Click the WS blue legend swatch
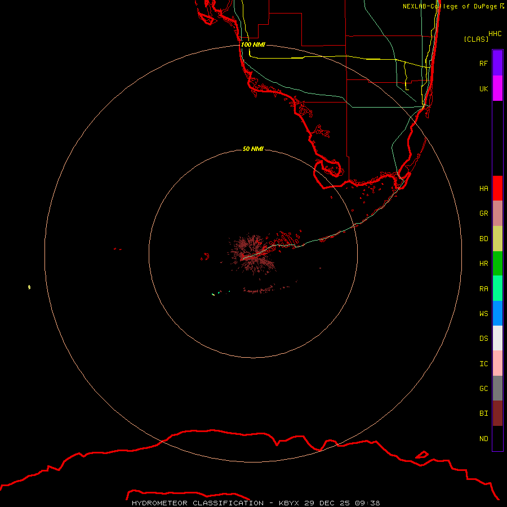The width and height of the screenshot is (507, 507). tap(497, 313)
